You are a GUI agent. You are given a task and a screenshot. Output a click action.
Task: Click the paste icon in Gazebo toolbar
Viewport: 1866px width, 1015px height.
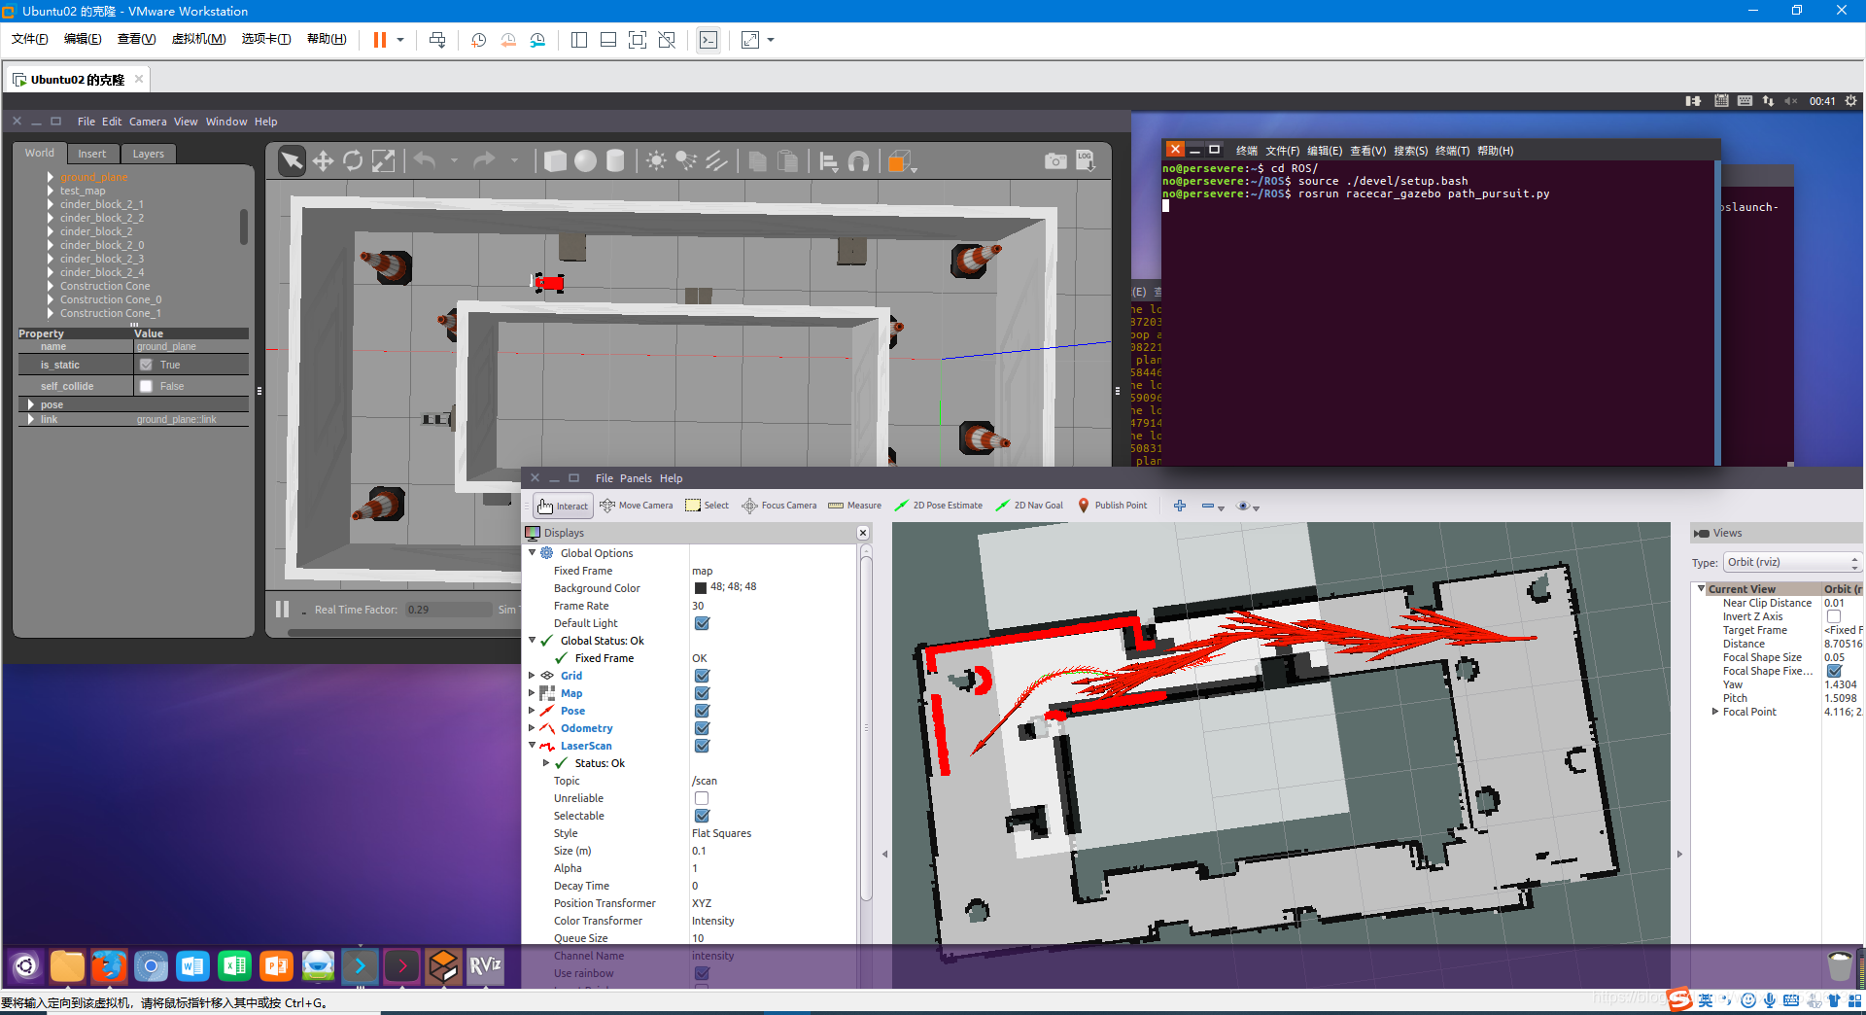click(x=788, y=160)
